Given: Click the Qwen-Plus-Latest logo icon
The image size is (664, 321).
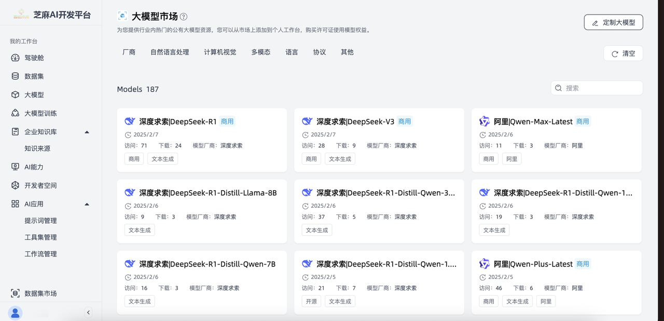Looking at the screenshot, I should click(x=485, y=264).
